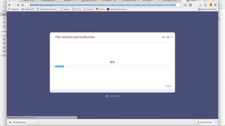This screenshot has height=126, width=225.
Task: Open the Сервисы apps bookmark
Action: 13,9
